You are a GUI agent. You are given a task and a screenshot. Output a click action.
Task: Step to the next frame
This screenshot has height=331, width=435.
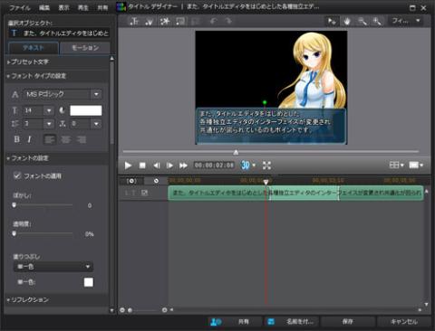point(169,165)
